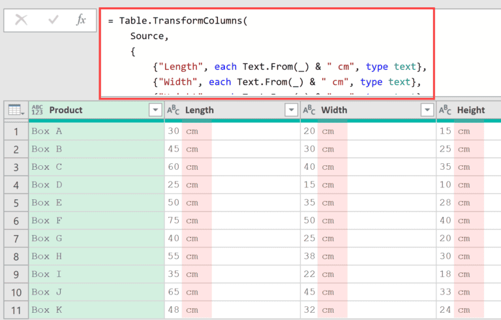Image resolution: width=501 pixels, height=320 pixels.
Task: Click the 75 cm Length cell
Action: [232, 221]
